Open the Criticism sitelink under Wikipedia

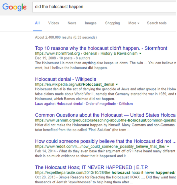pos(126,104)
